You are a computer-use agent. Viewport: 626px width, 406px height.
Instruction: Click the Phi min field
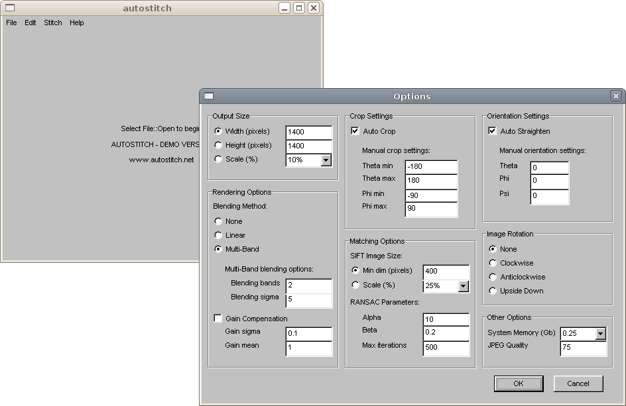tap(431, 195)
